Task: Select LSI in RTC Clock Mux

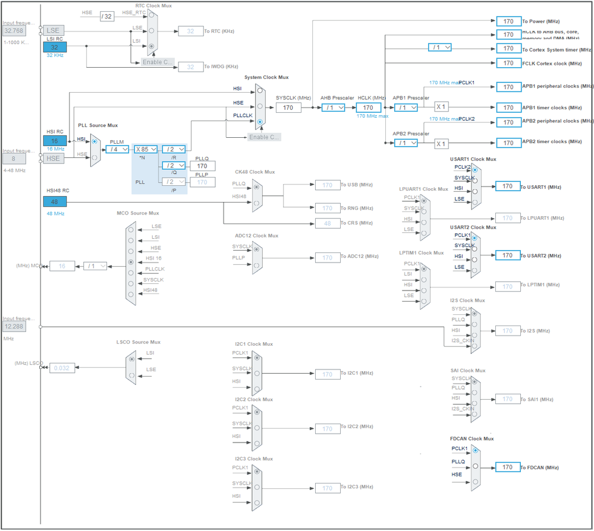Action: point(152,46)
